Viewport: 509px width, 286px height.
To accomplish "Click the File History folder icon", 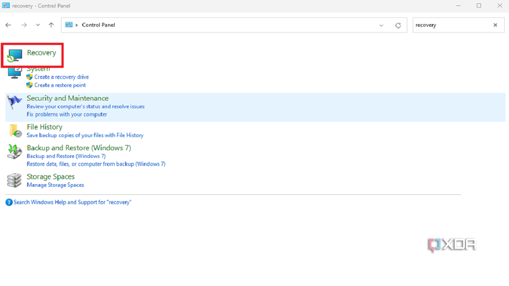I will (15, 131).
